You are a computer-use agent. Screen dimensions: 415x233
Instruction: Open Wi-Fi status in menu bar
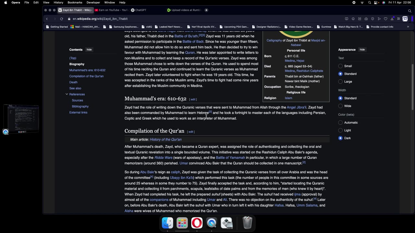pyautogui.click(x=362, y=3)
